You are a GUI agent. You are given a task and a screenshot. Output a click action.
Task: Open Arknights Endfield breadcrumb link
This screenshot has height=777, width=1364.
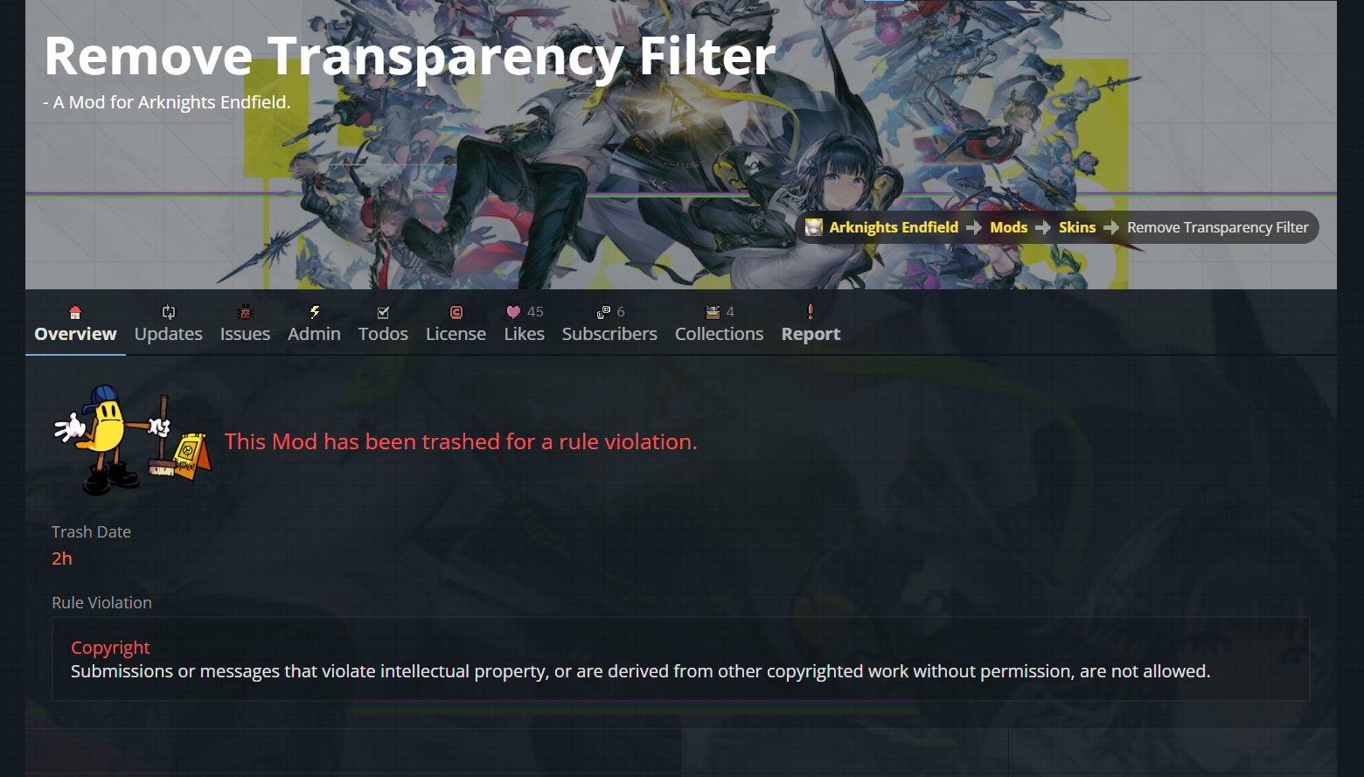point(894,227)
